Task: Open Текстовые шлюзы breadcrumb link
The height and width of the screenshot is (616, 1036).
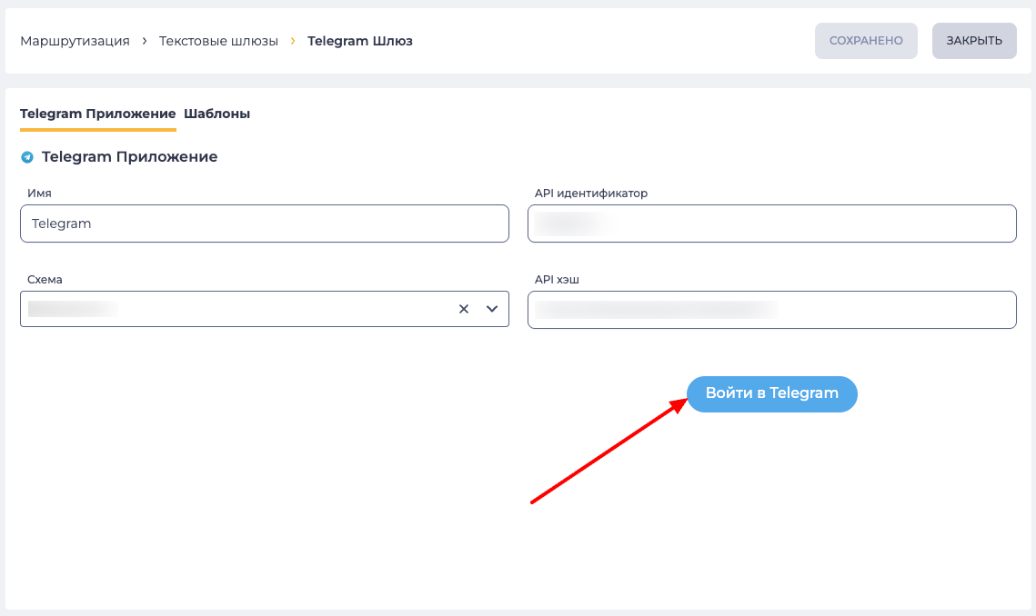Action: (x=218, y=41)
